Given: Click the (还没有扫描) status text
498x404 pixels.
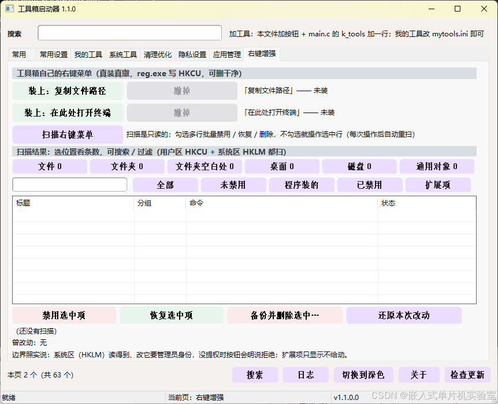Looking at the screenshot, I should tap(36, 331).
